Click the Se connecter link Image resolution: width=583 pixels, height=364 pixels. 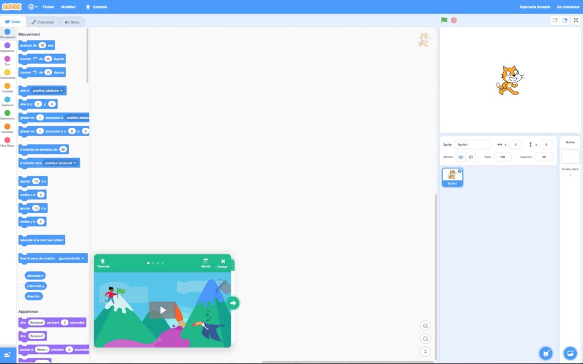(x=568, y=7)
